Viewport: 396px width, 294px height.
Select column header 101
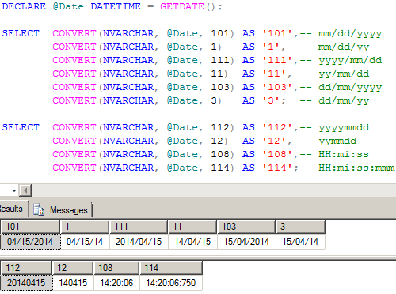(30, 227)
